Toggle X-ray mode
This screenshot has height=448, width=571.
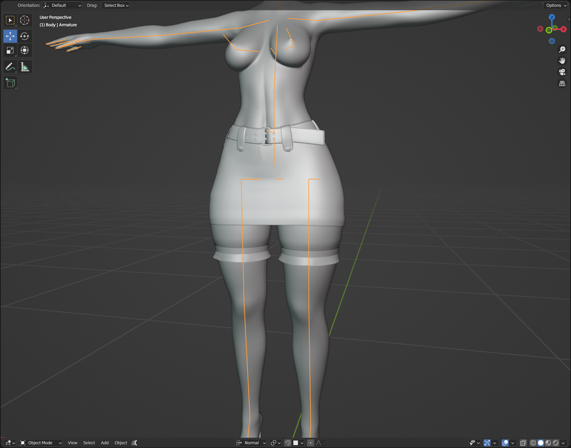pos(523,443)
